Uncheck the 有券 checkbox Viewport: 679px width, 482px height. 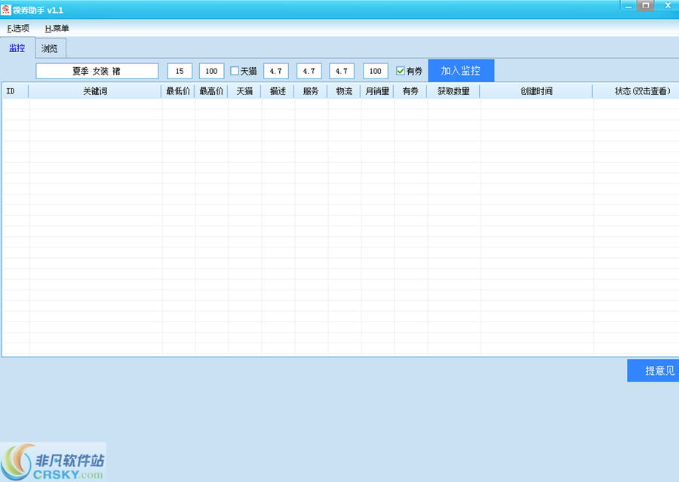click(x=400, y=71)
